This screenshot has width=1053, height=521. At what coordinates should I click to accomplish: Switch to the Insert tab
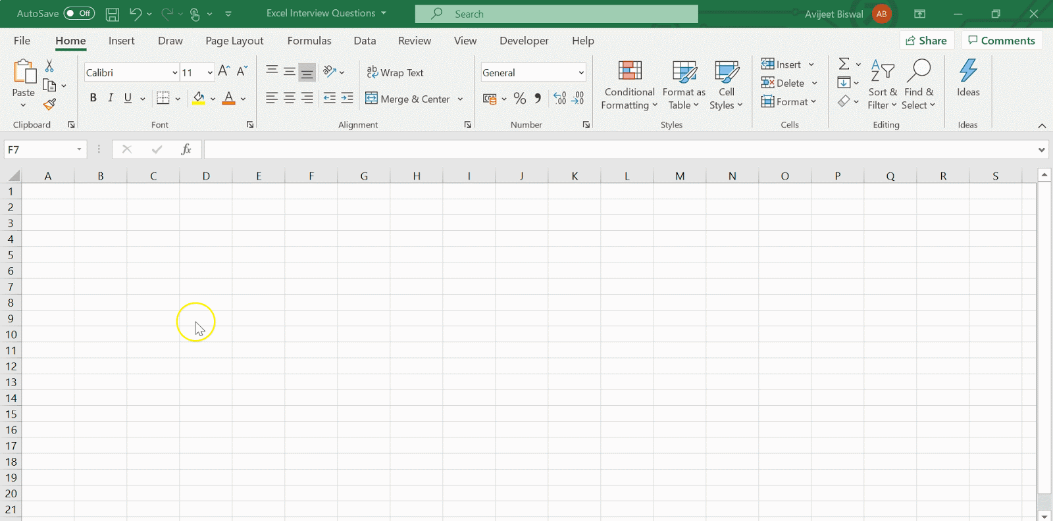[x=121, y=41]
